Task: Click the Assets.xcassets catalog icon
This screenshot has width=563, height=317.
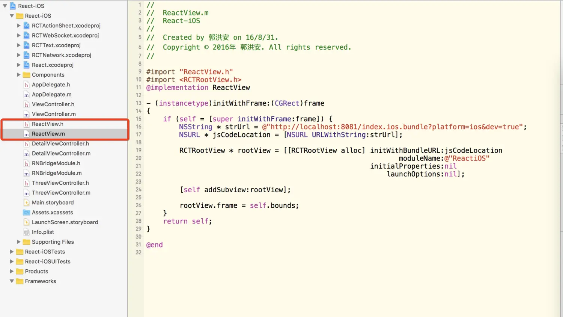Action: [26, 213]
